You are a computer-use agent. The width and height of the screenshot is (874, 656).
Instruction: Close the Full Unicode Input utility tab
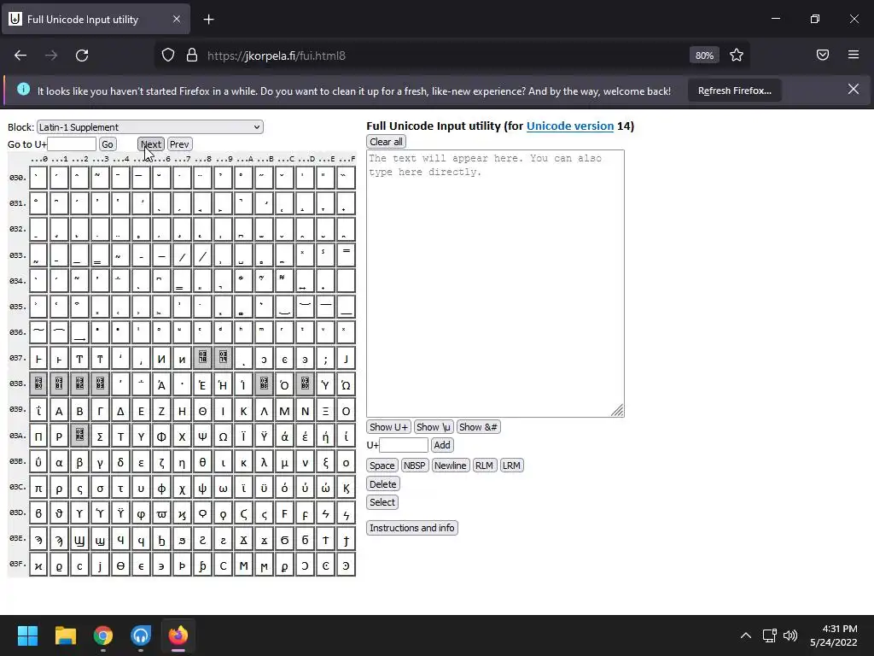tap(176, 19)
